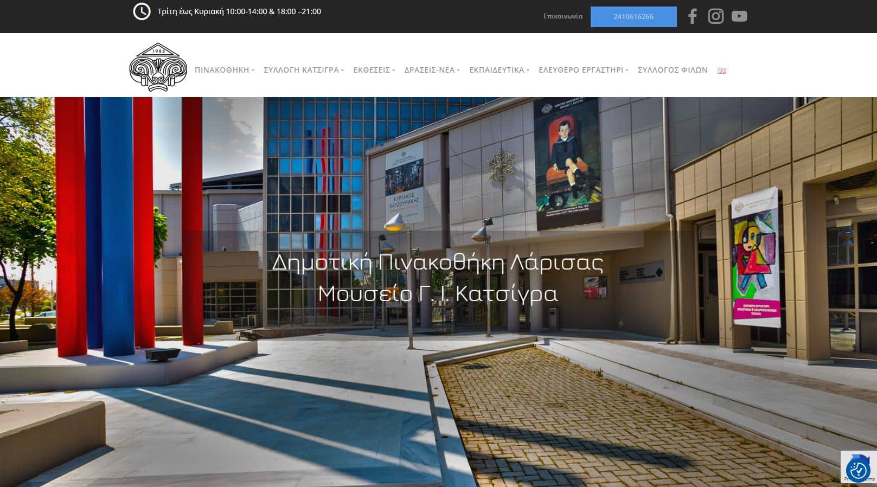Click the boy portrait banner on the building
Image resolution: width=877 pixels, height=487 pixels.
click(567, 163)
